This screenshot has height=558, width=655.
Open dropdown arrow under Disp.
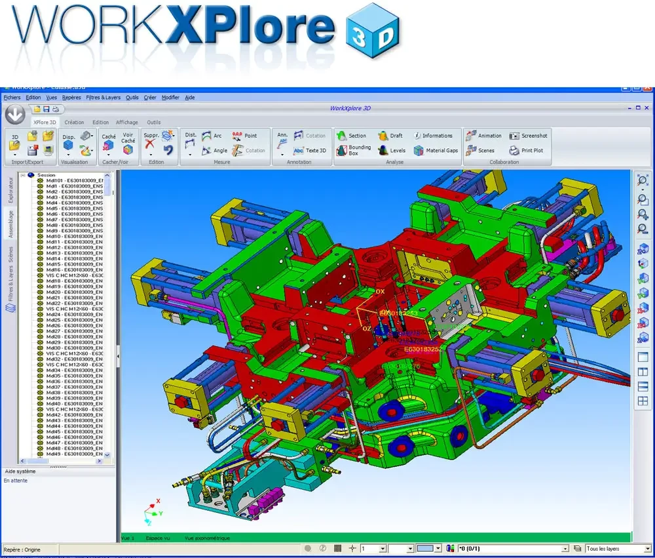tap(68, 155)
